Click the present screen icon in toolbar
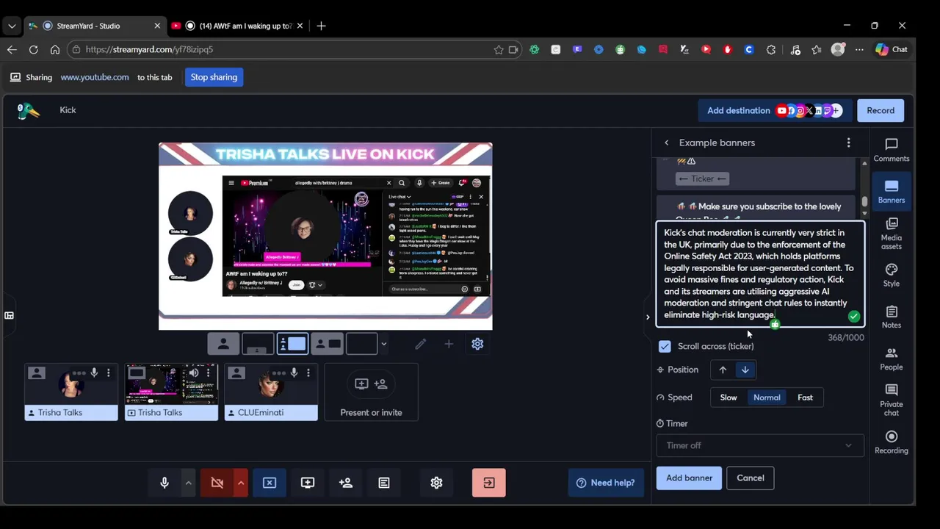Screen dimensions: 940x529 (x=308, y=483)
